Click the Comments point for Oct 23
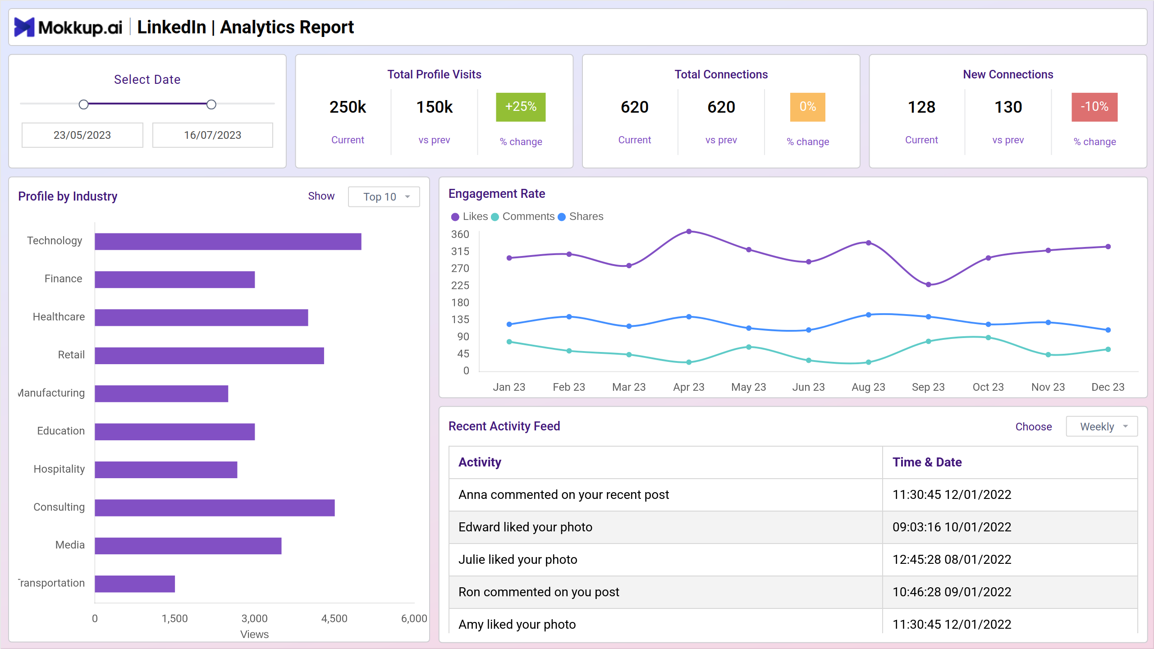This screenshot has height=649, width=1154. pos(988,338)
